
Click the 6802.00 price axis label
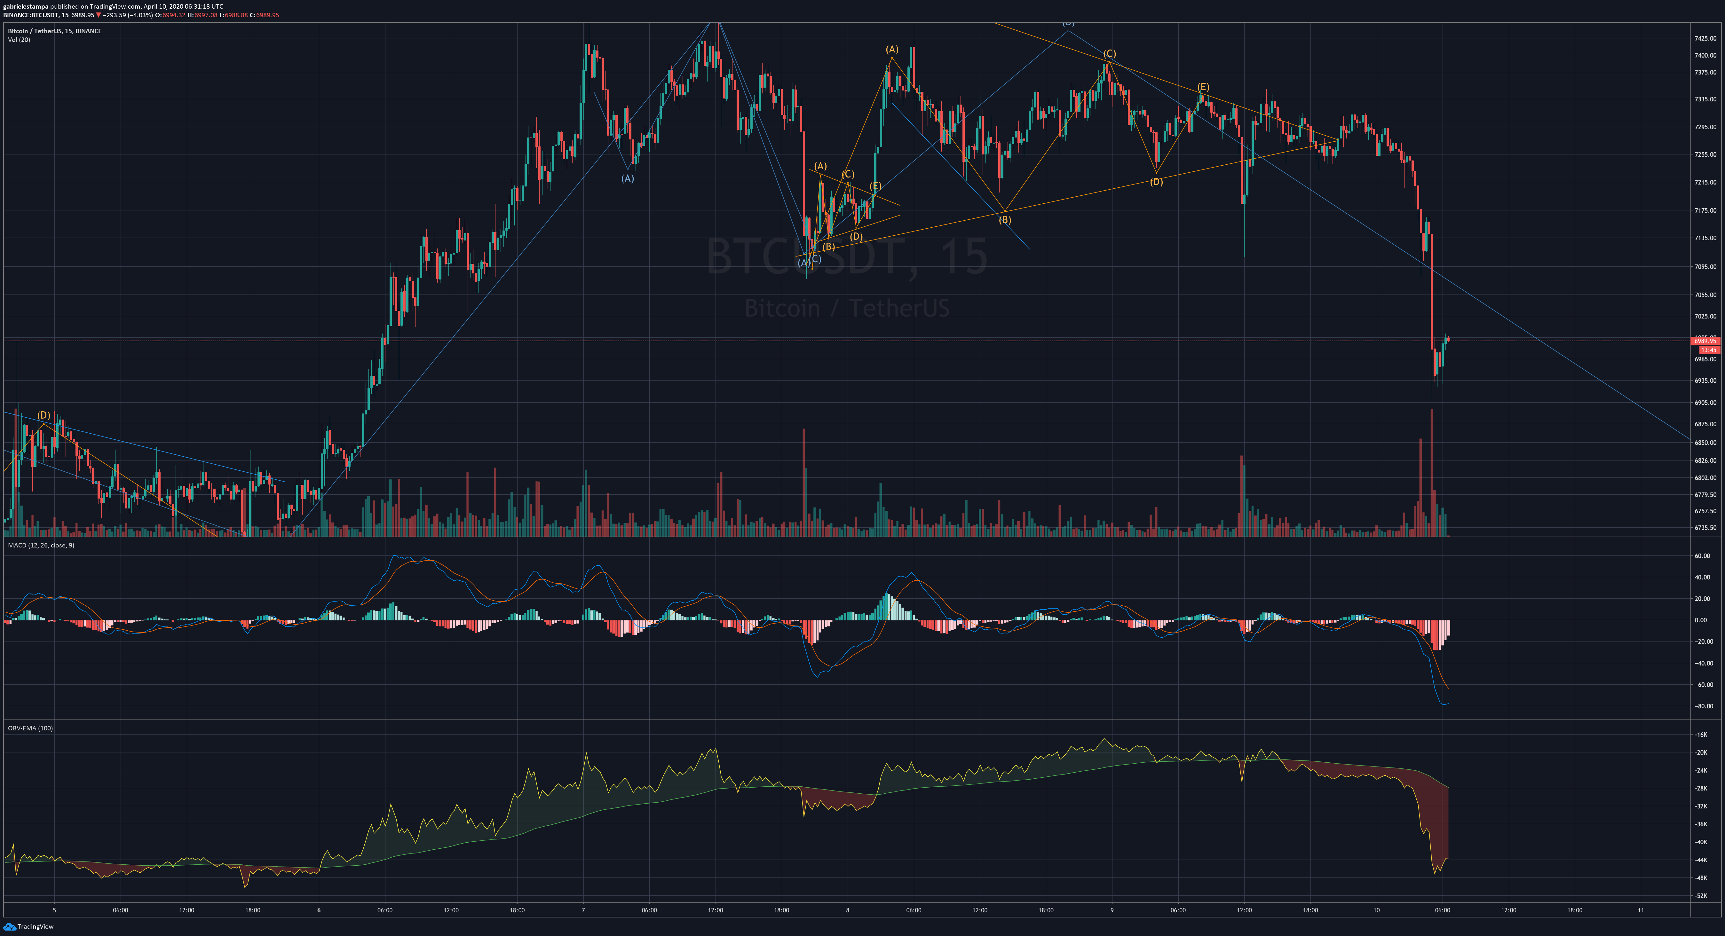[1705, 478]
